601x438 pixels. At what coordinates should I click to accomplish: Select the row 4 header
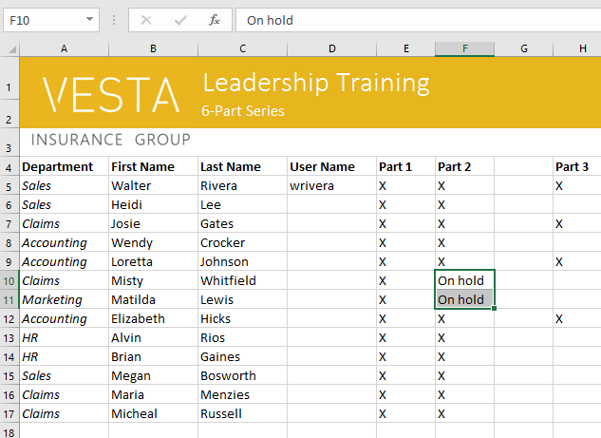point(9,167)
